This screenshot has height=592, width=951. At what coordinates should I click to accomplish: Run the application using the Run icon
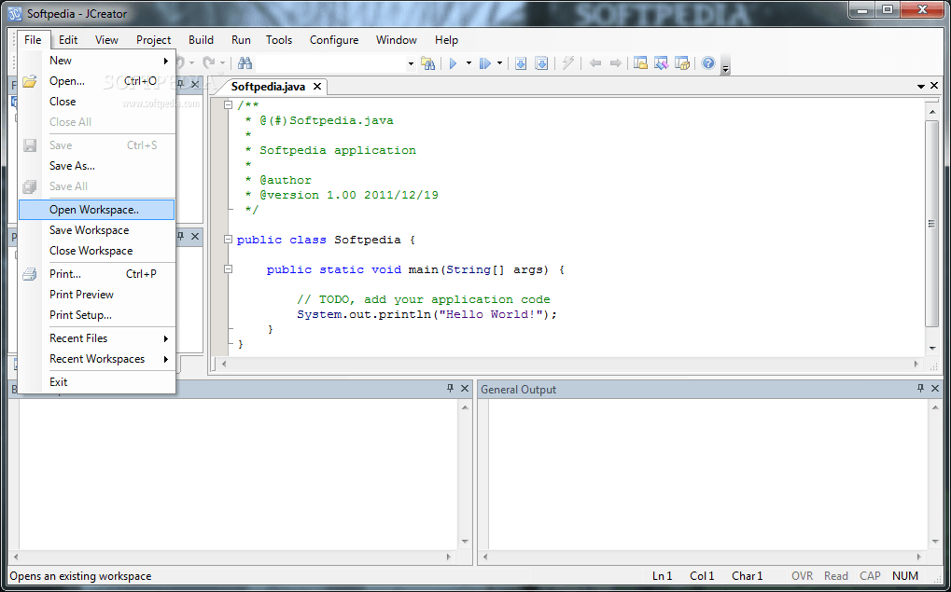(454, 63)
